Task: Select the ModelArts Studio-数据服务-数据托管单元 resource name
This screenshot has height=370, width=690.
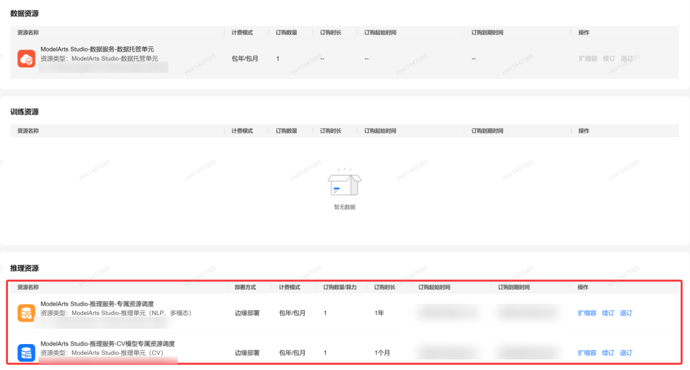Action: [97, 49]
